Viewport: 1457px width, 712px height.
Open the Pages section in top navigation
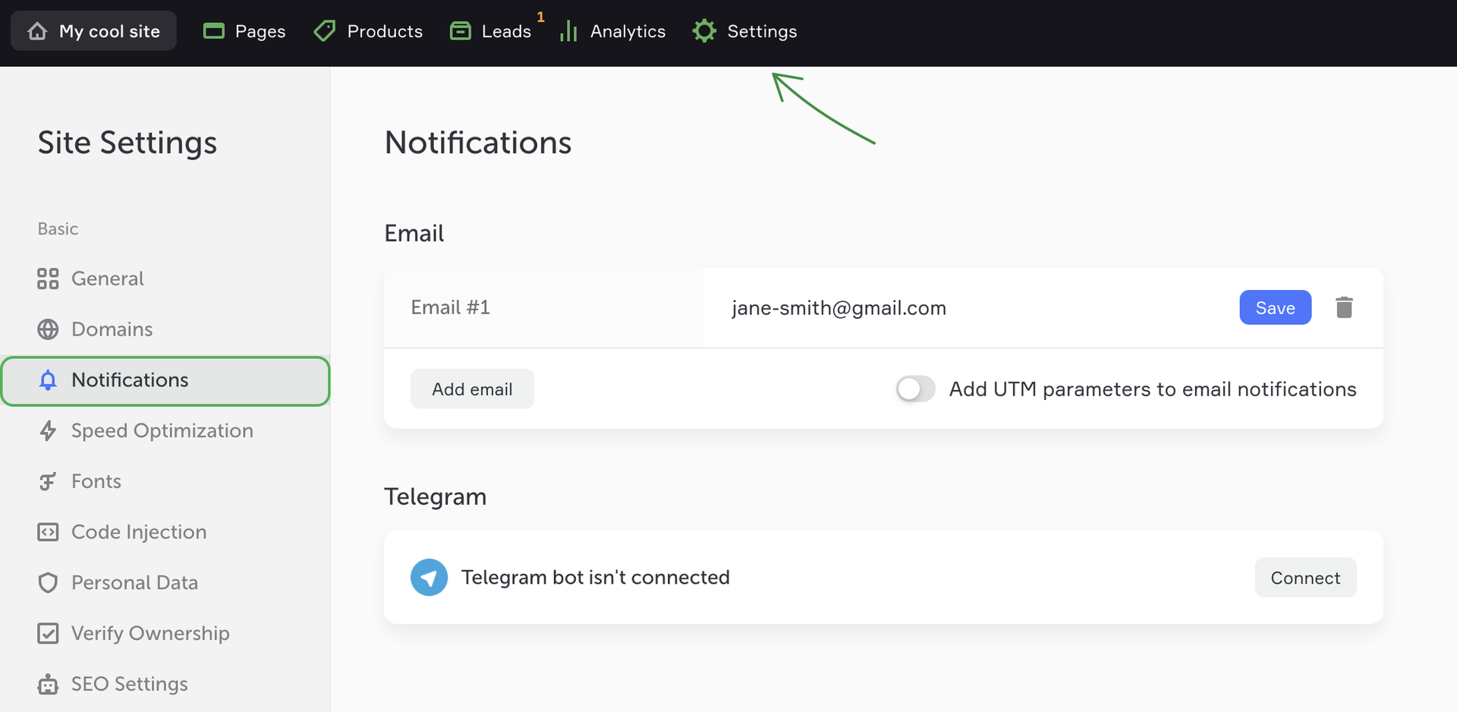(244, 31)
